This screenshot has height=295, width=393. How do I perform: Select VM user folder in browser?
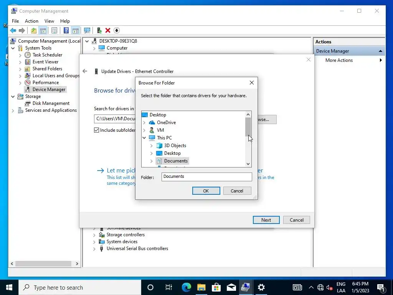[x=160, y=130]
